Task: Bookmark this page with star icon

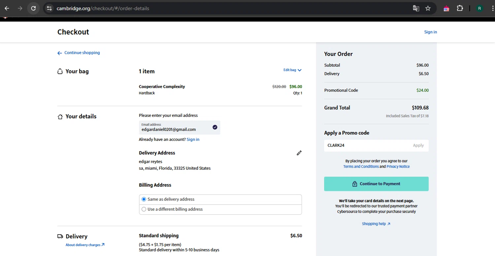Action: (x=428, y=8)
